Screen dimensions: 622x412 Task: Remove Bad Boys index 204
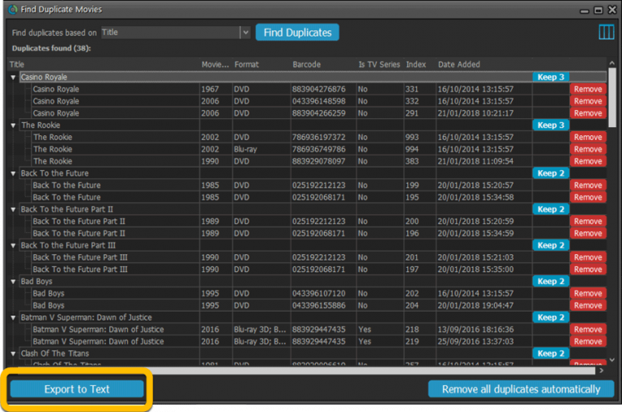coord(588,305)
